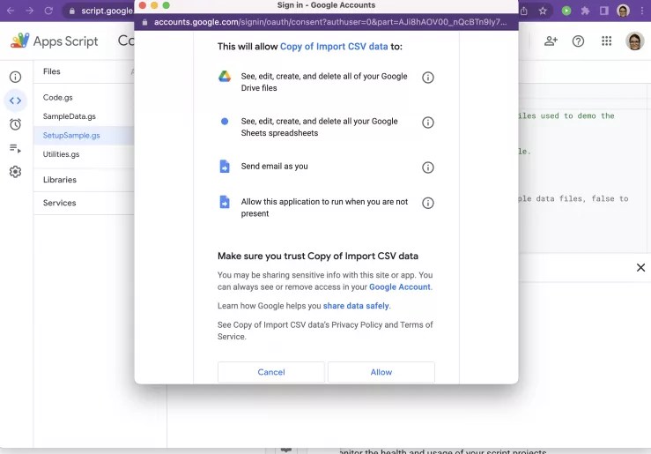Open the Overview info icon in Apps Script sidebar
This screenshot has width=651, height=454.
(x=15, y=77)
